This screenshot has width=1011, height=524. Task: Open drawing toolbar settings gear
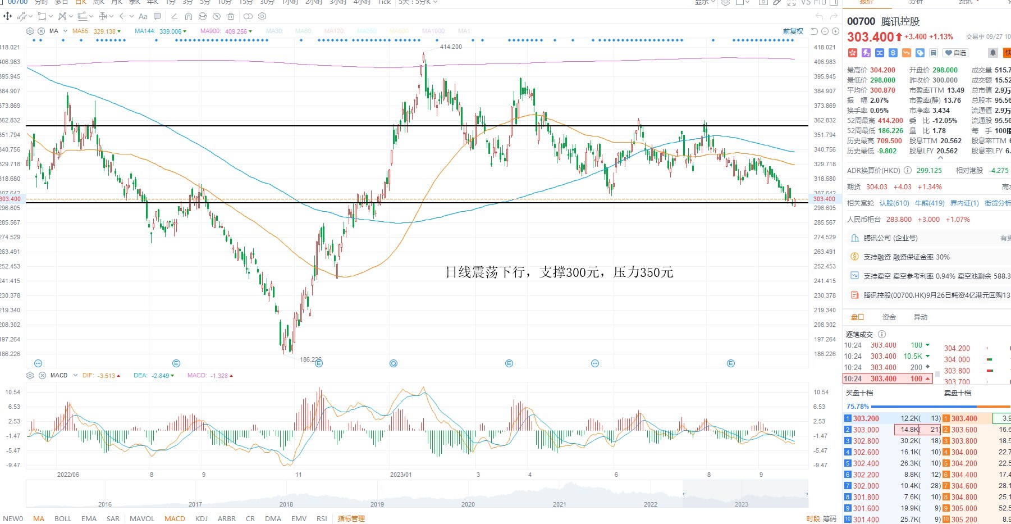(262, 16)
